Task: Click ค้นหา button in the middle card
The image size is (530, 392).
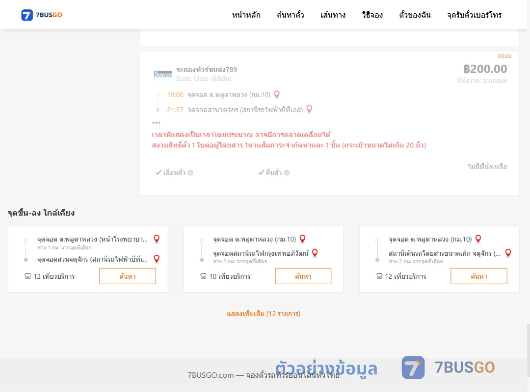Action: pos(303,276)
